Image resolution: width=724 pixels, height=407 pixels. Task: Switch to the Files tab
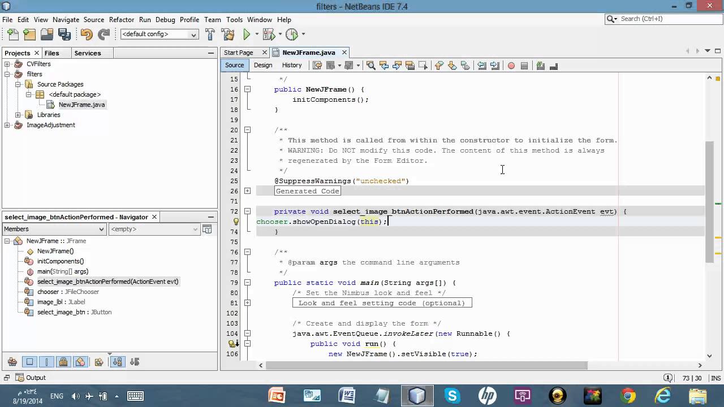tap(51, 53)
